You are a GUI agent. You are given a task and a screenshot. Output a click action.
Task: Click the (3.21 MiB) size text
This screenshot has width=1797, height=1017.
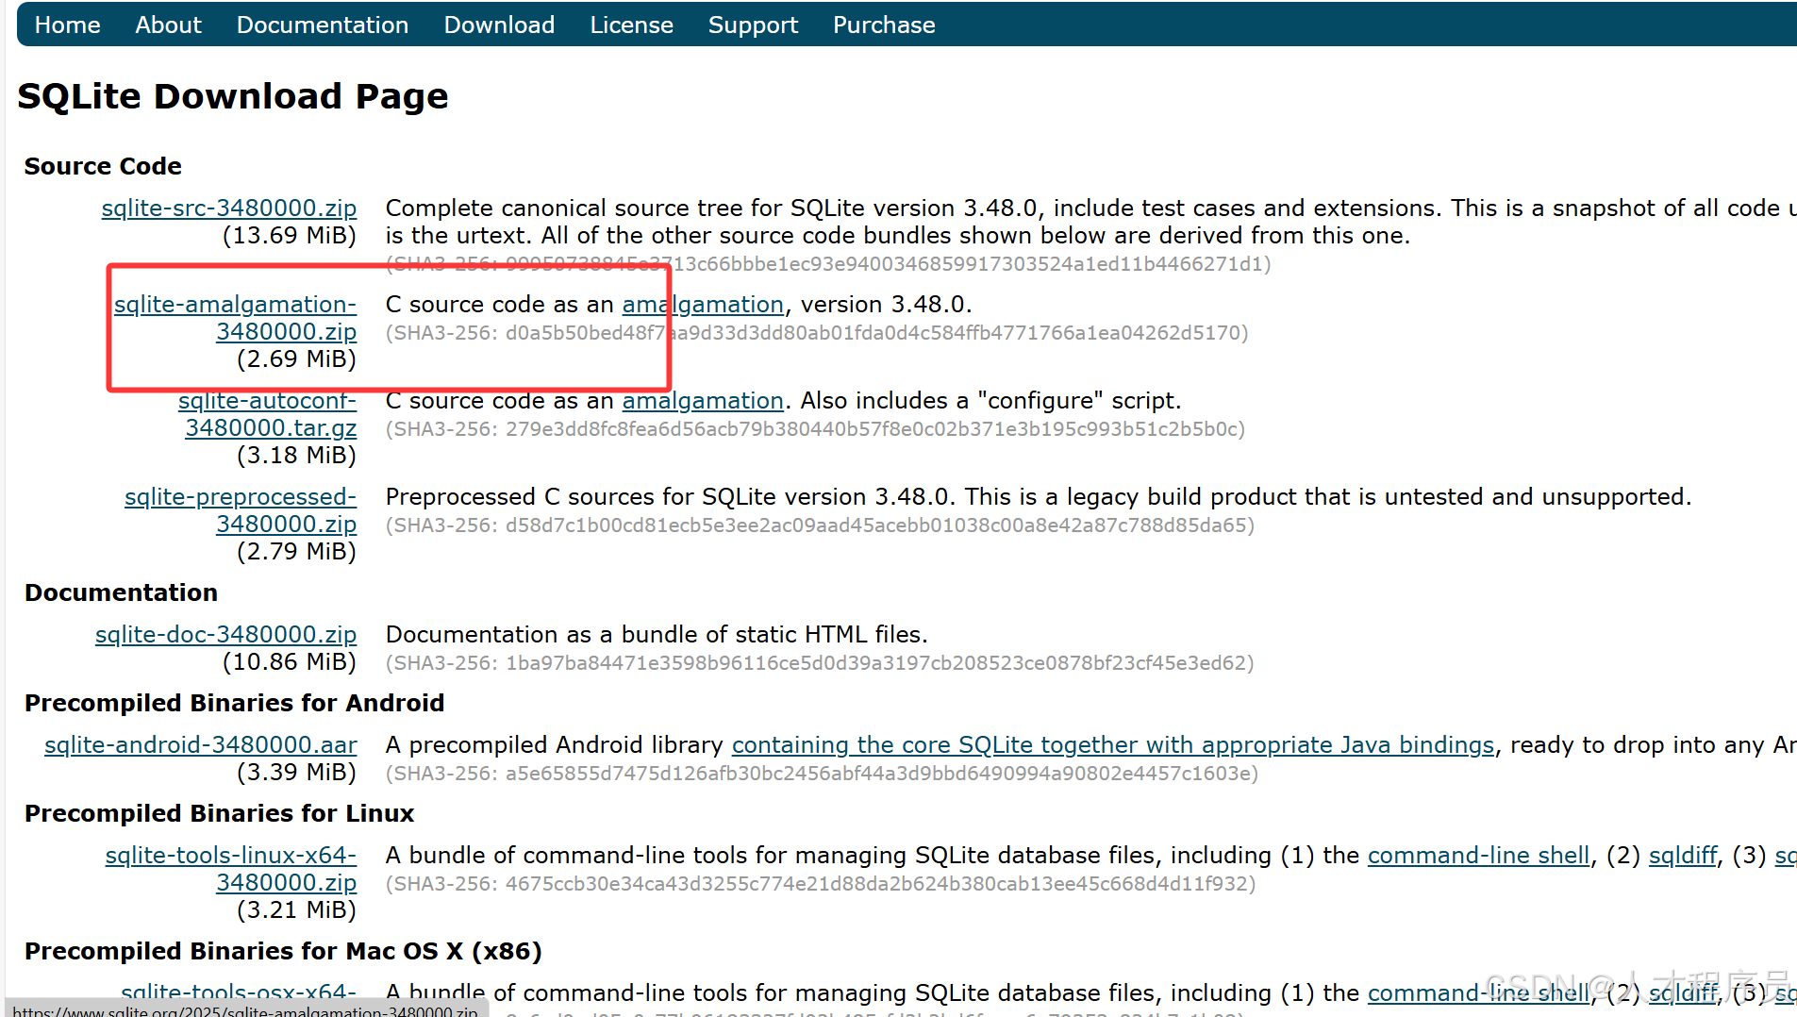coord(296,910)
